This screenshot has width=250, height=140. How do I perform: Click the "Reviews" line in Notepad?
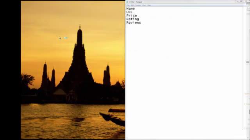point(134,23)
